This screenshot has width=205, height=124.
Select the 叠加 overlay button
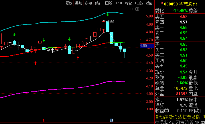click(79, 3)
